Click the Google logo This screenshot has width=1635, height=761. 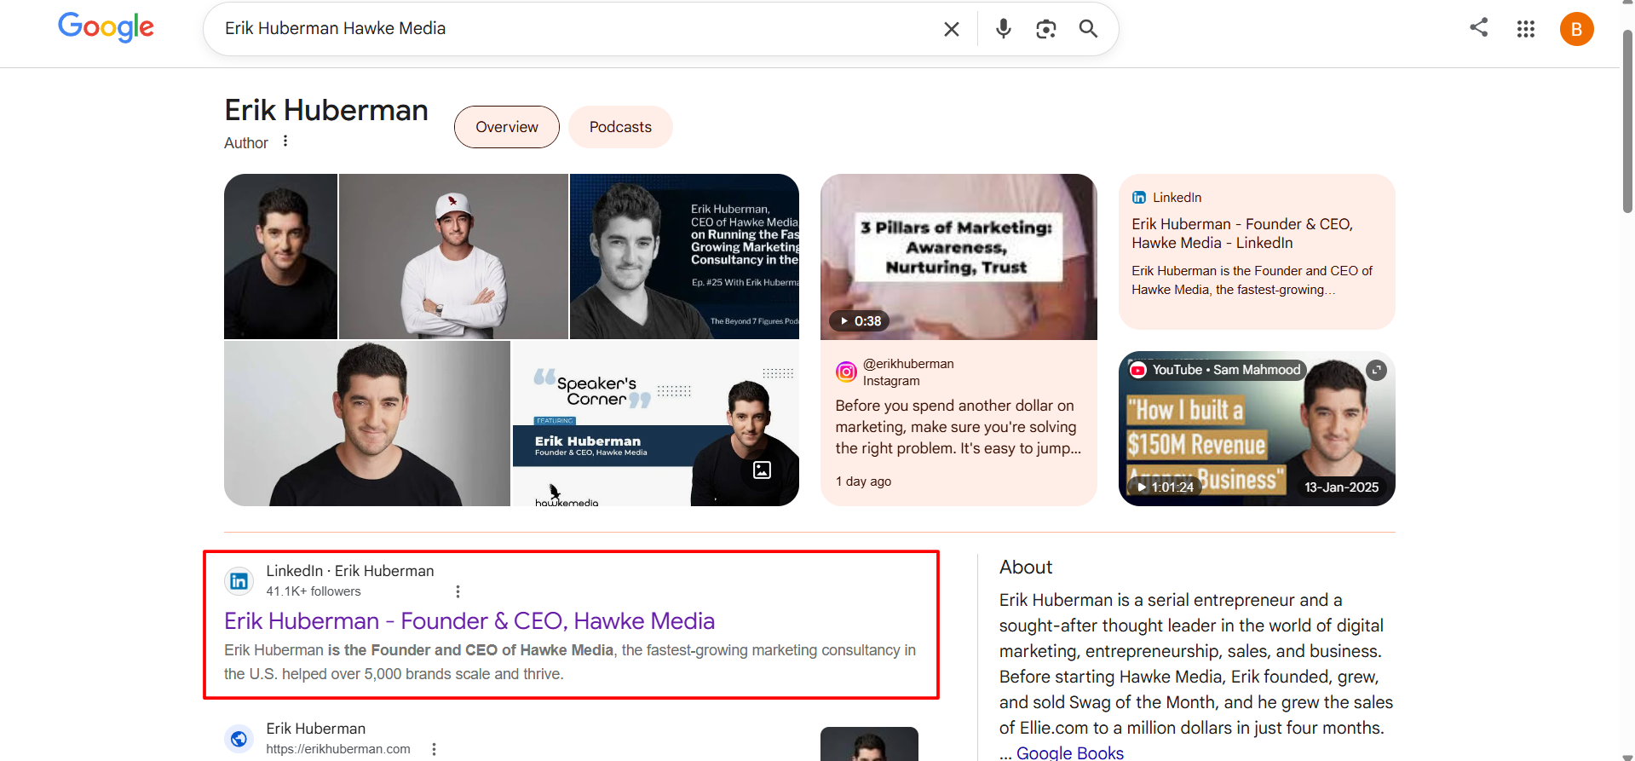coord(106,27)
